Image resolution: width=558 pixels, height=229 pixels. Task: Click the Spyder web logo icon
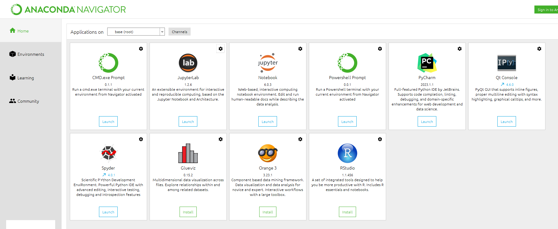point(108,153)
